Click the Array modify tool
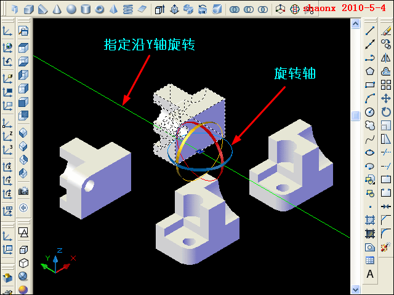The height and width of the screenshot is (295, 394). point(386,85)
